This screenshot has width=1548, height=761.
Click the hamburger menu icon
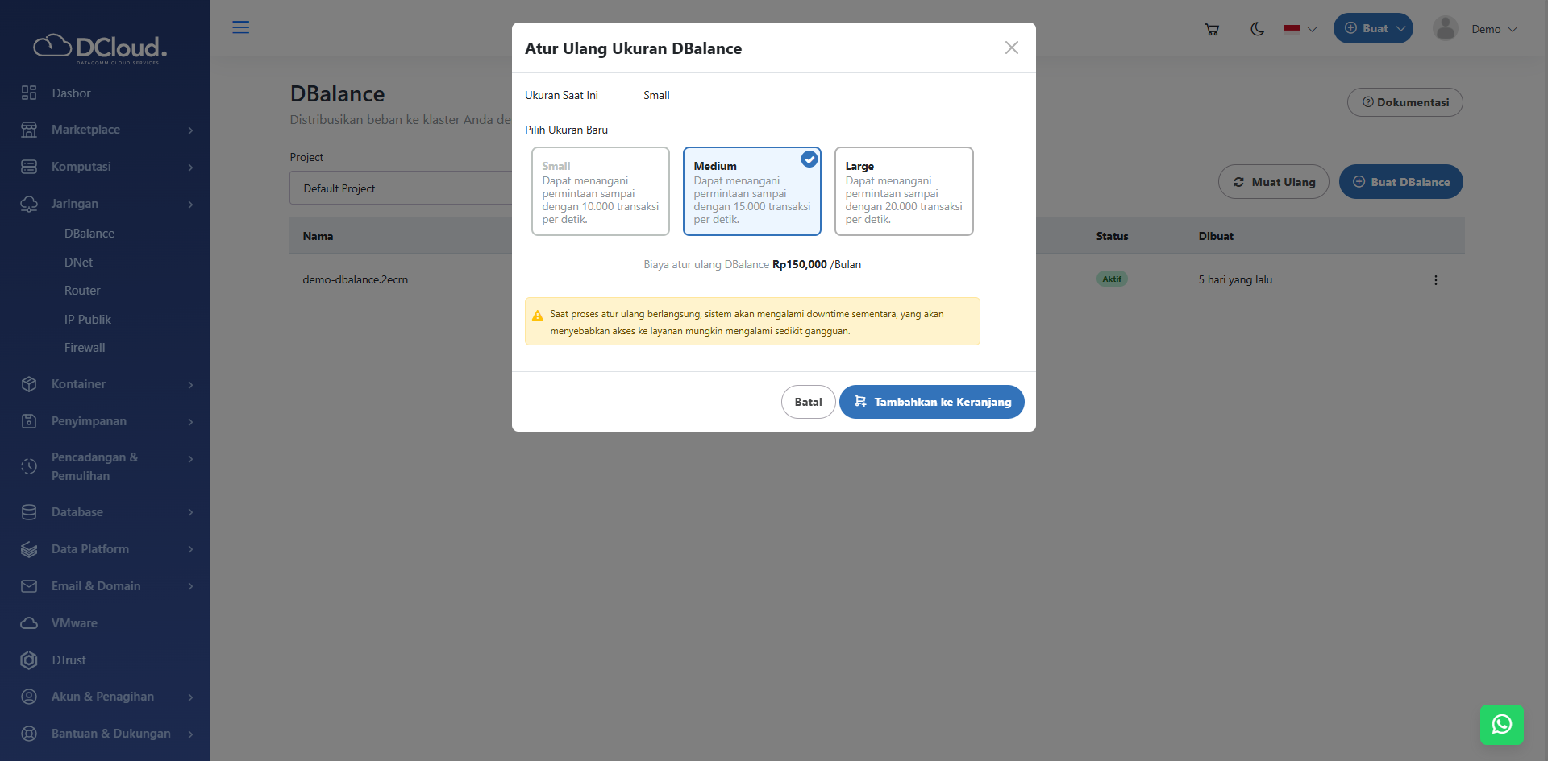pyautogui.click(x=240, y=27)
